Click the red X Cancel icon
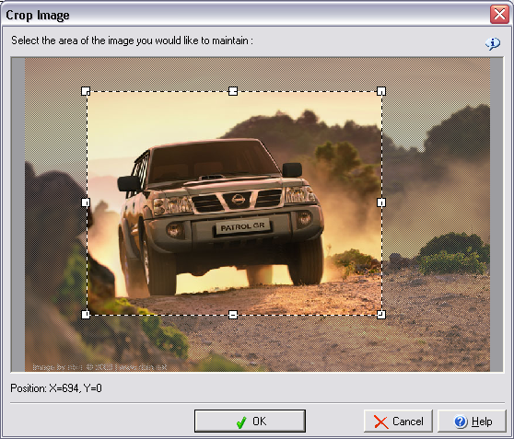The height and width of the screenshot is (439, 514). [x=381, y=422]
